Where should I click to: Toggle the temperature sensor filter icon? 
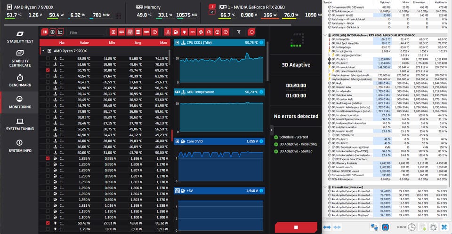168,32
